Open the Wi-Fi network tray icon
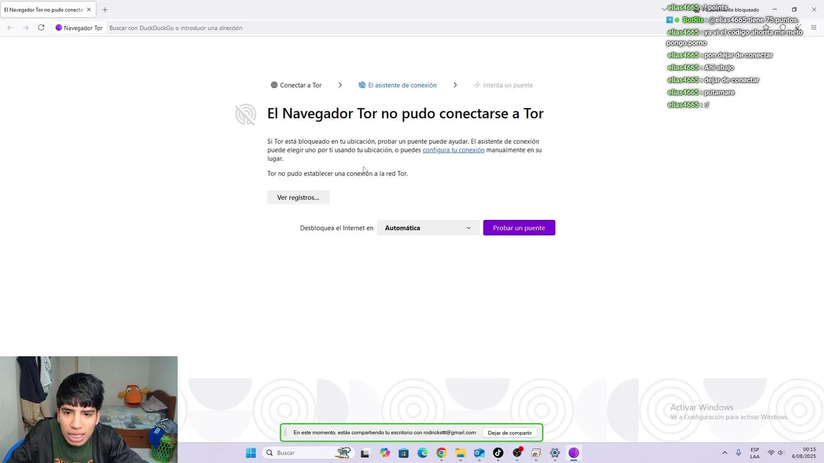This screenshot has height=463, width=824. coord(771,453)
